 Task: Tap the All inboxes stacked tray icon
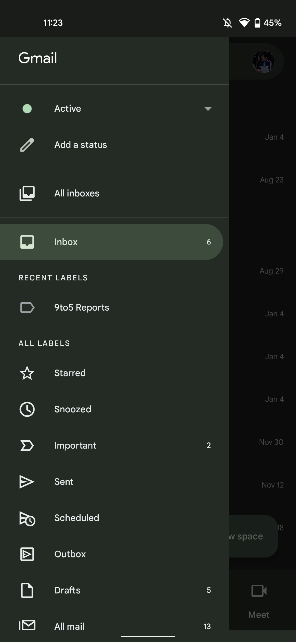(27, 193)
